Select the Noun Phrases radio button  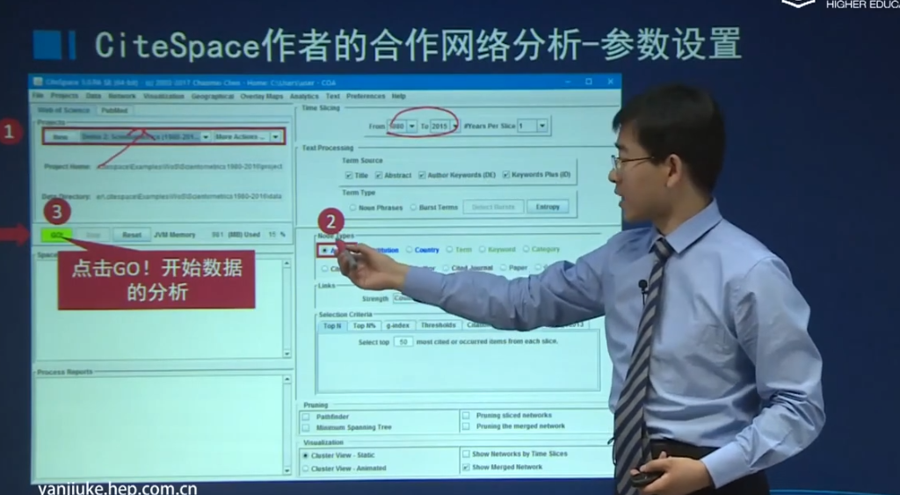(x=353, y=207)
